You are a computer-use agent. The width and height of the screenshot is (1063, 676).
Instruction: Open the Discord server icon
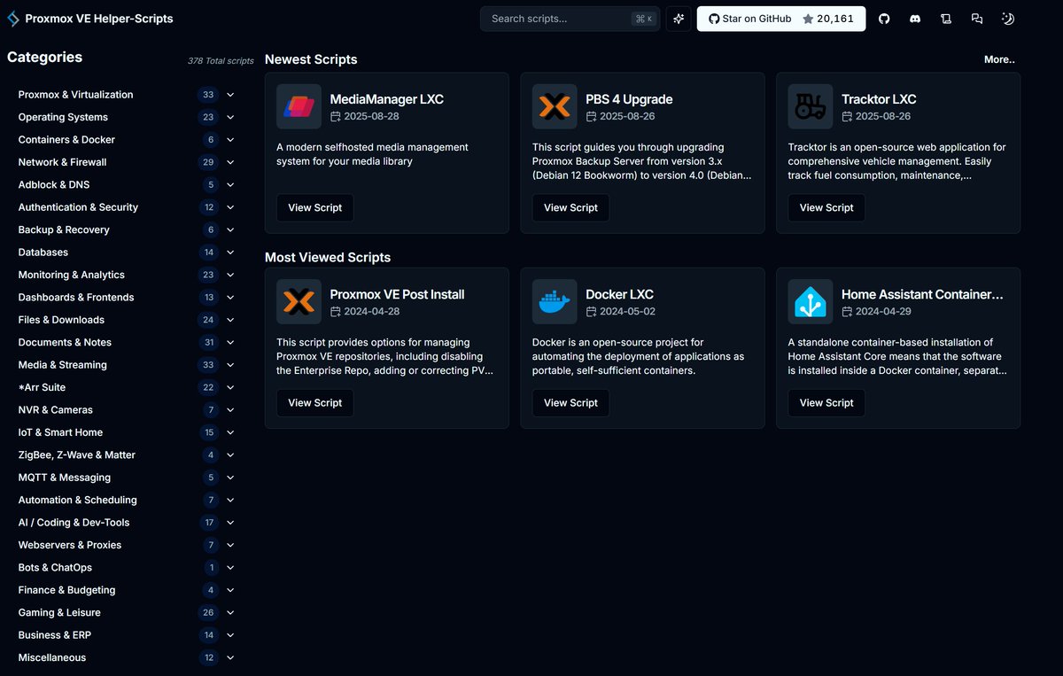click(x=915, y=19)
